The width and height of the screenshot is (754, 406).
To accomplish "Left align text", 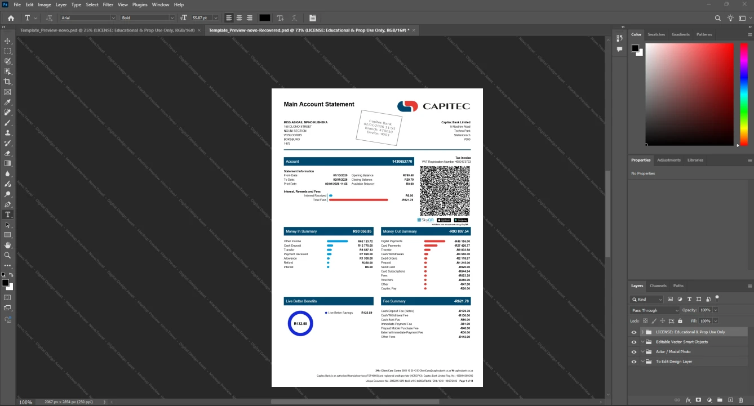I will [229, 18].
